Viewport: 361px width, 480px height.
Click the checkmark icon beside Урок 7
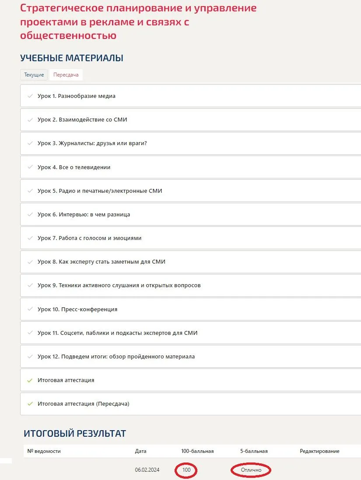(30, 238)
